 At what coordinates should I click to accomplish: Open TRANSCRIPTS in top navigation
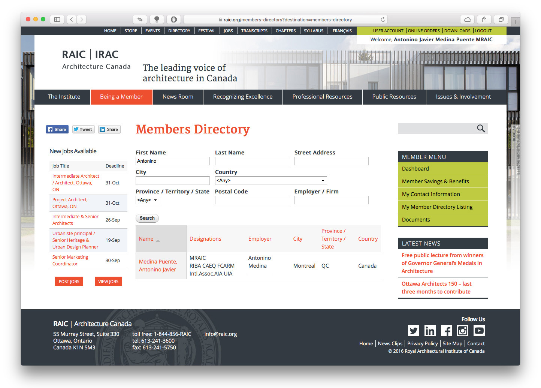coord(254,31)
